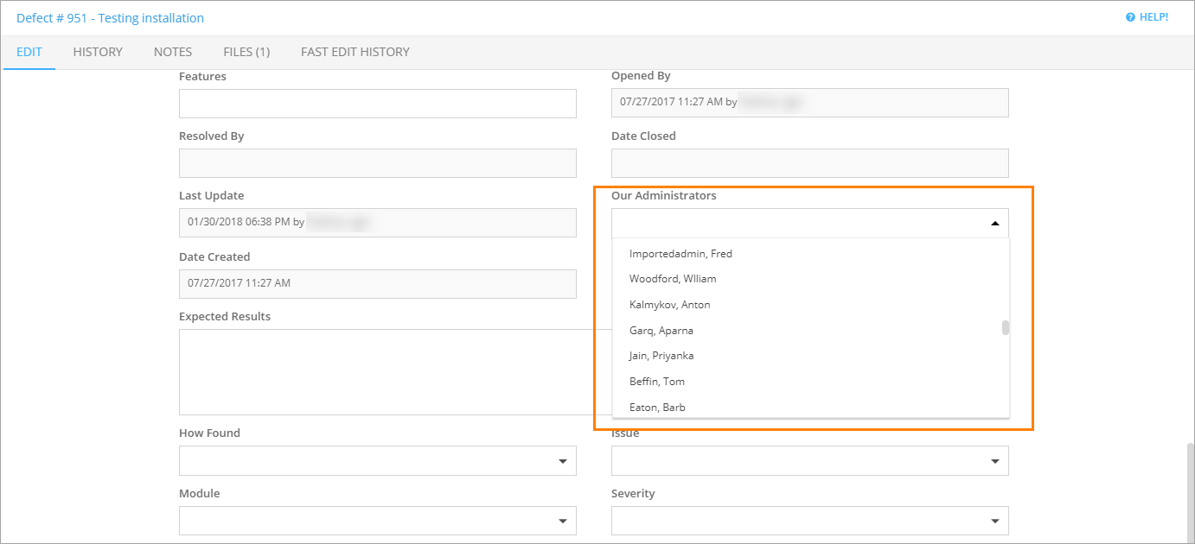Image resolution: width=1195 pixels, height=544 pixels.
Task: Open the FILES (1) tab
Action: point(246,52)
